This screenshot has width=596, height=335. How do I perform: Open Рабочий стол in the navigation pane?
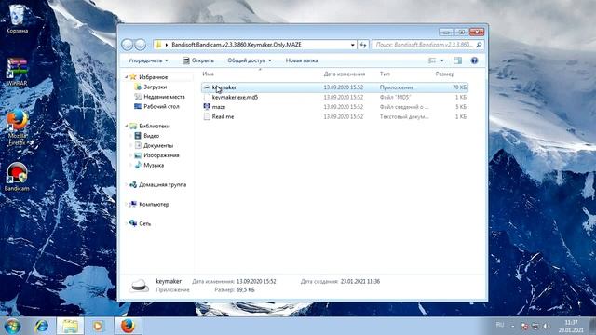click(x=161, y=107)
